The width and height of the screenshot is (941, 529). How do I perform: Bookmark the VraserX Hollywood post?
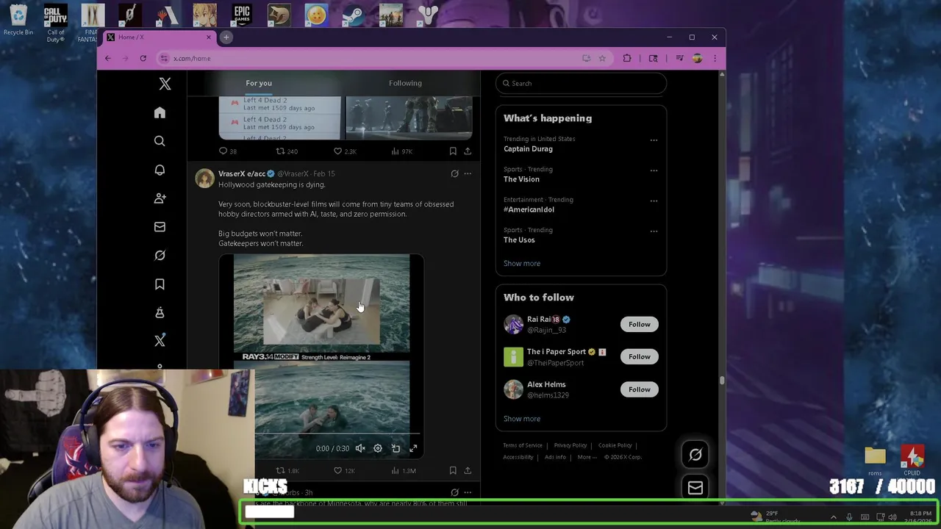[453, 470]
